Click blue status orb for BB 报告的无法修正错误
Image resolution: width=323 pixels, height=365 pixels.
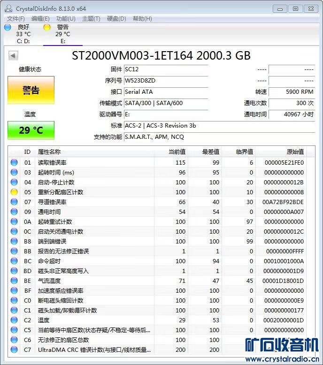[14, 251]
